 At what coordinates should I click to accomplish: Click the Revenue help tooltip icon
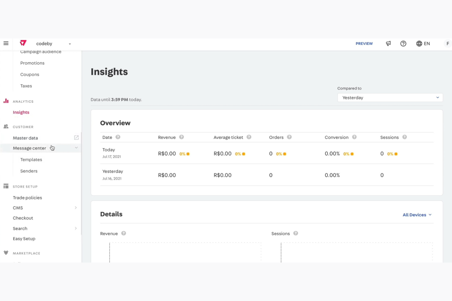(181, 137)
